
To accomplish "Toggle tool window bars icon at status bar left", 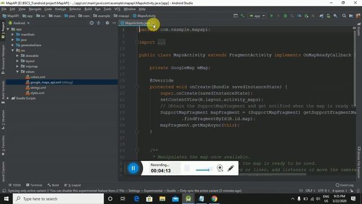I will [4, 191].
